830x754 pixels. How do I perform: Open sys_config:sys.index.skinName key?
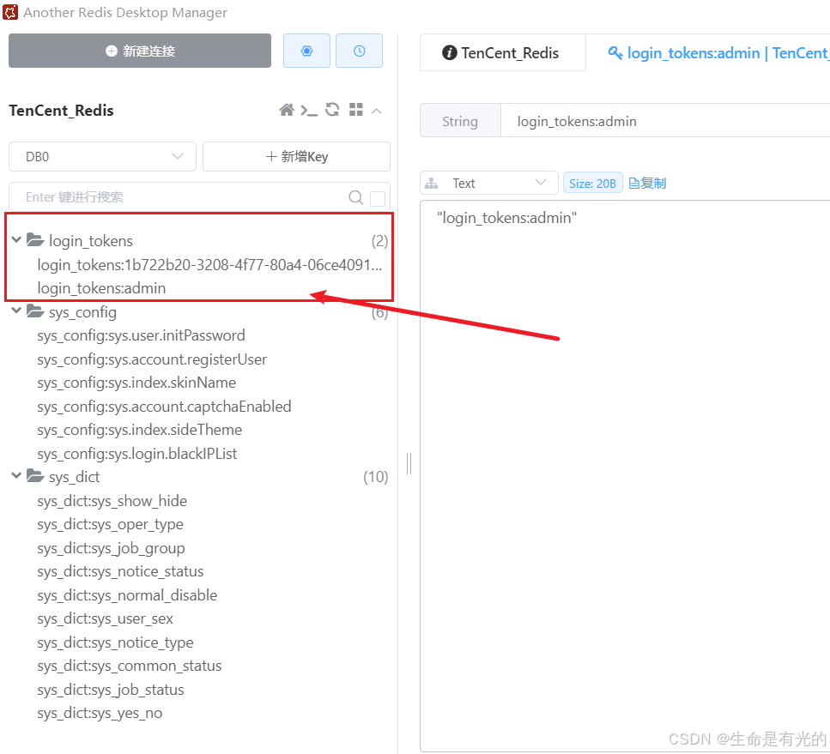pyautogui.click(x=136, y=383)
